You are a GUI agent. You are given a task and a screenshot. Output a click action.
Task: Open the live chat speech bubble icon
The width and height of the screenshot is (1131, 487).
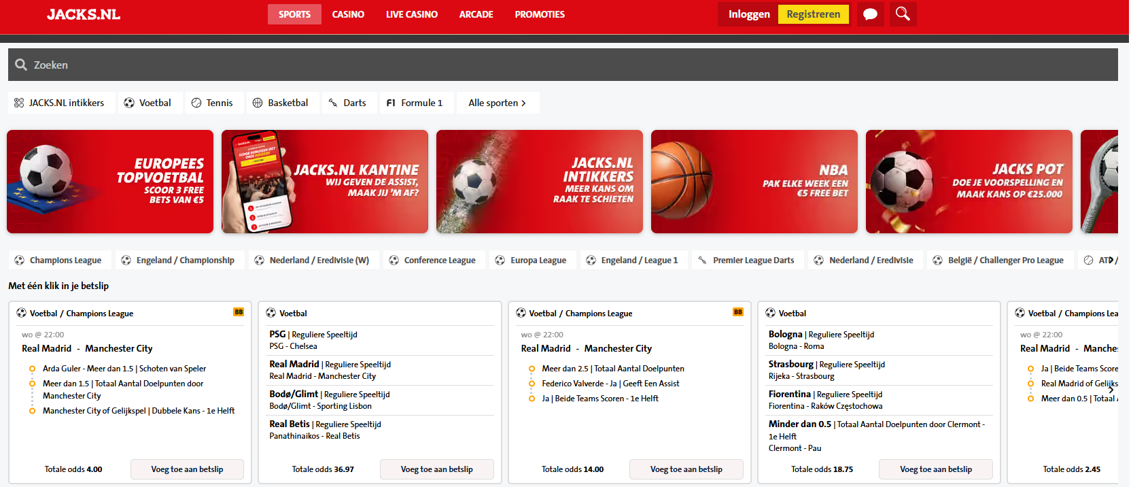[x=870, y=14]
